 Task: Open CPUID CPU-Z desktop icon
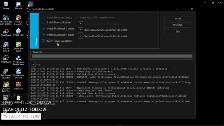6,47
